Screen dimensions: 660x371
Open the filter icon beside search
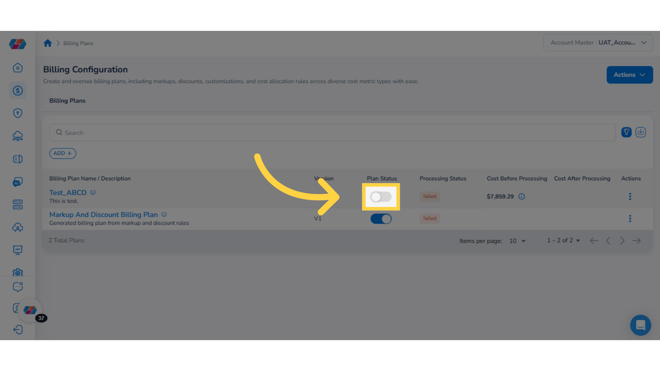pos(626,132)
